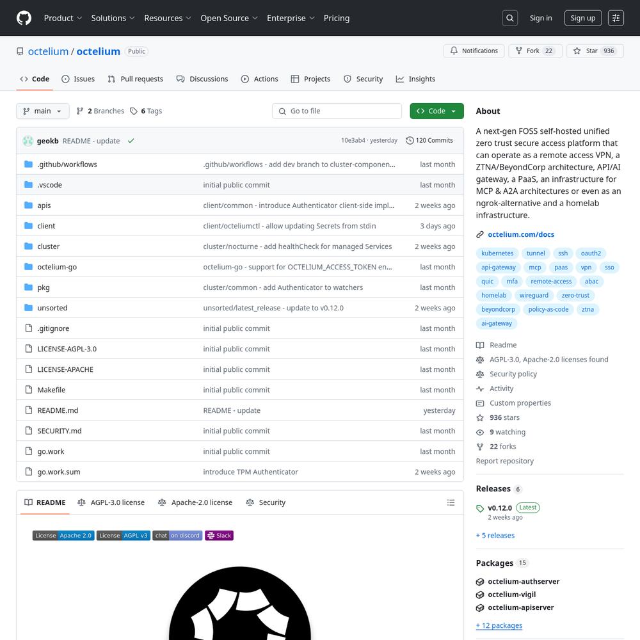Click the Sign in link
Viewport: 640px width, 640px height.
[541, 18]
